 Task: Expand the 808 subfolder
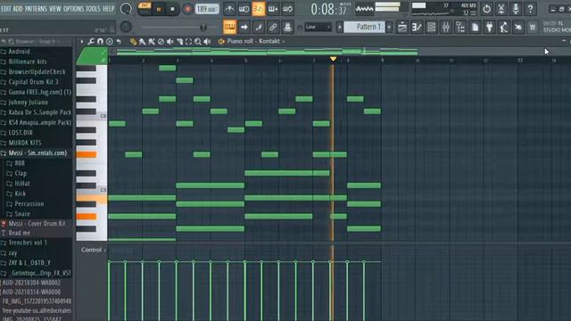tap(20, 163)
